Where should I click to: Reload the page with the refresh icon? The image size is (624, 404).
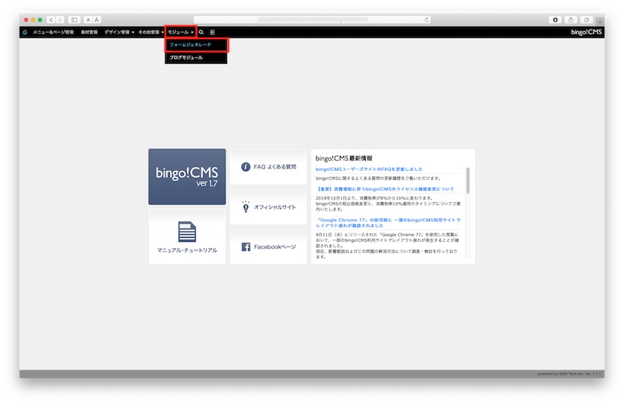(427, 19)
